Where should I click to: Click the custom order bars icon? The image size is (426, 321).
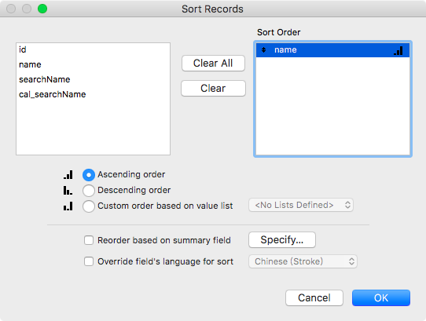point(68,206)
